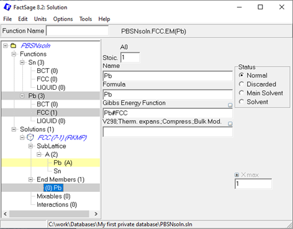This screenshot has width=293, height=229.
Task: Click the X max value field
Action: pyautogui.click(x=253, y=184)
